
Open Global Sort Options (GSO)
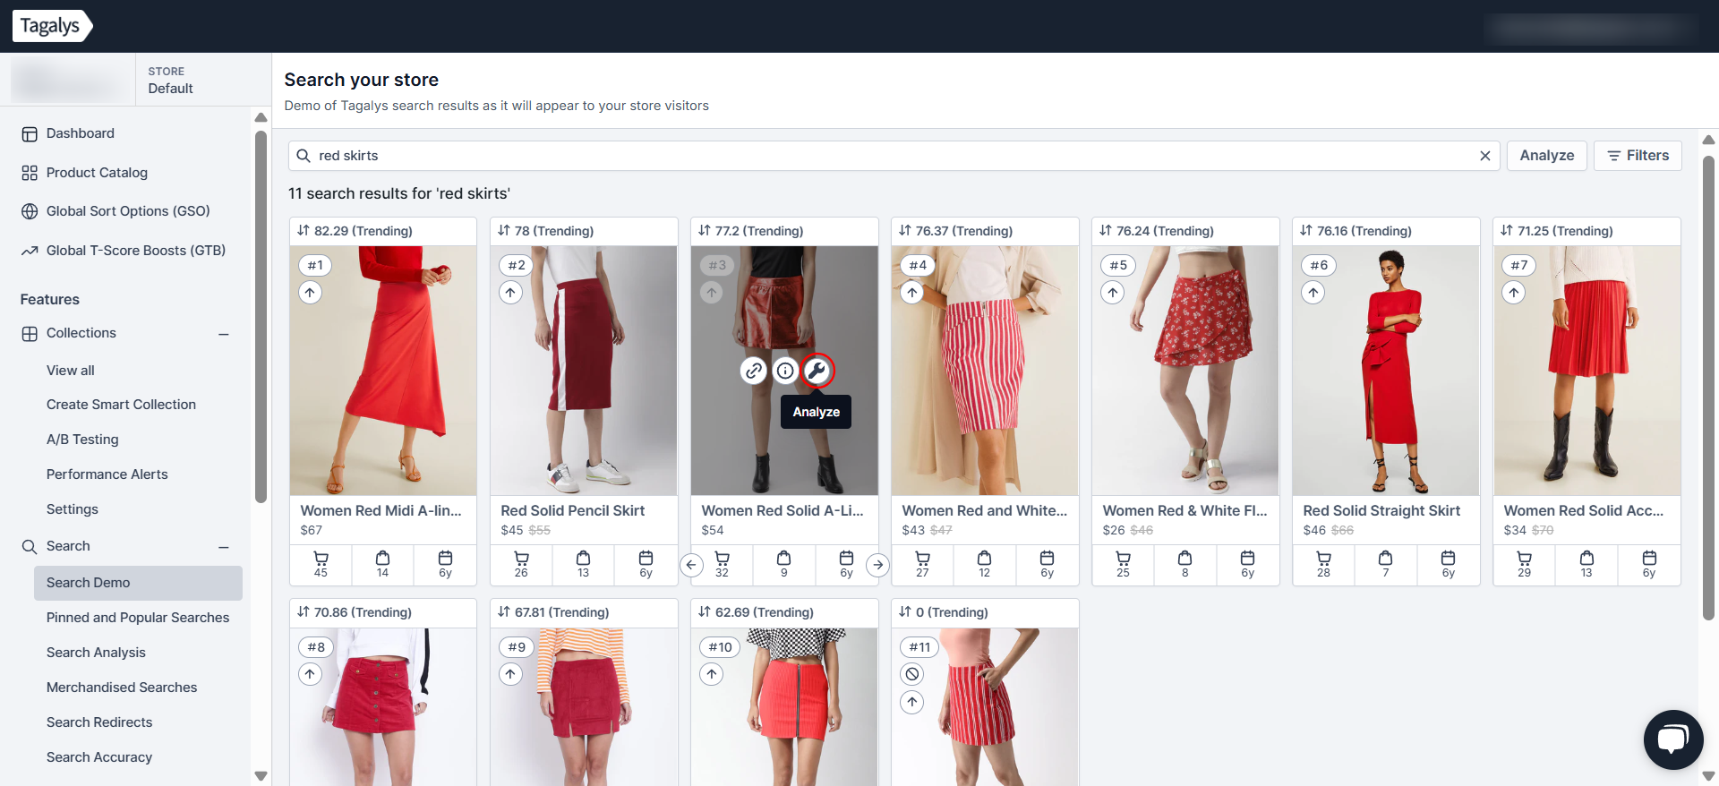click(128, 211)
